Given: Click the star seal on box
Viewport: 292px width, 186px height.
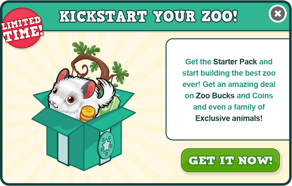Looking at the screenshot, I should pyautogui.click(x=106, y=145).
